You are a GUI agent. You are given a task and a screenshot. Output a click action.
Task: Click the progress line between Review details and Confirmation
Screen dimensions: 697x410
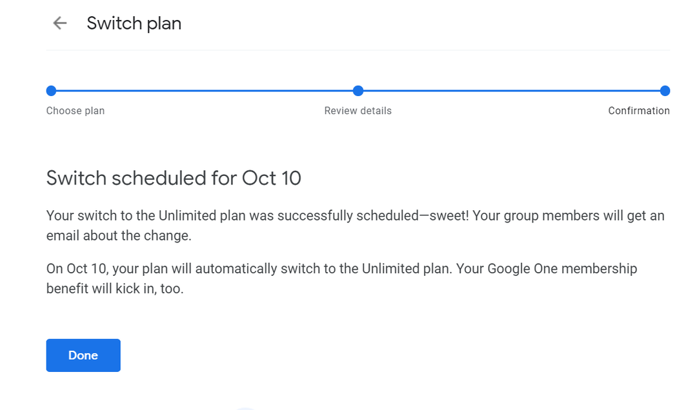(511, 91)
